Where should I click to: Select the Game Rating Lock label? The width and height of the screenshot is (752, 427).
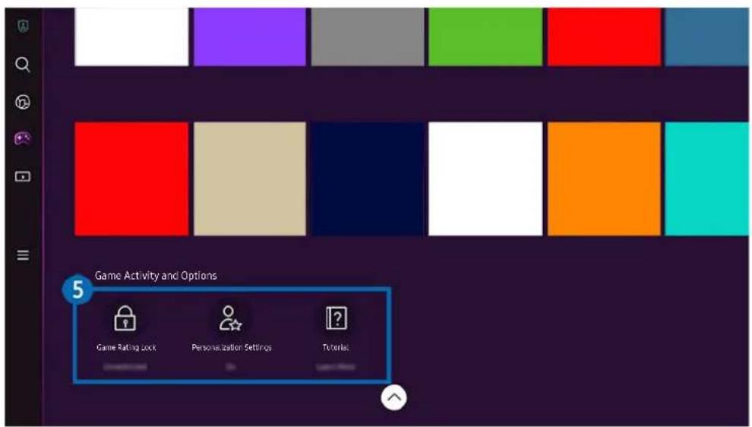(126, 347)
